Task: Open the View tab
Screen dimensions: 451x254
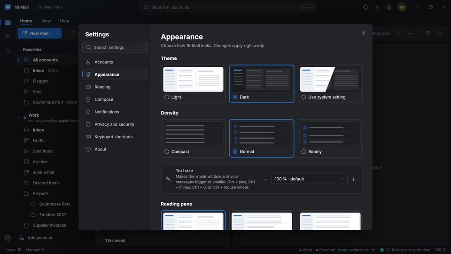Action: [x=46, y=21]
